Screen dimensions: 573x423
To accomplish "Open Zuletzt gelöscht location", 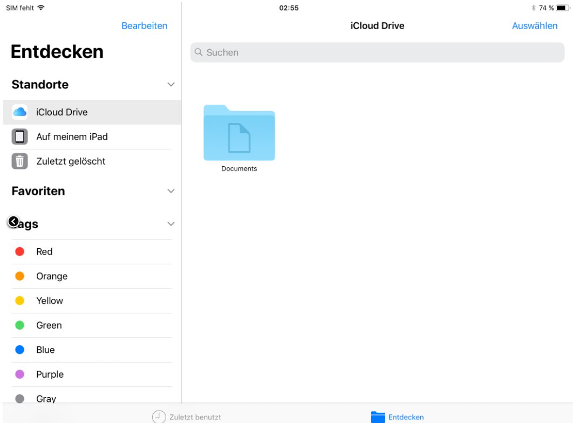I will point(92,161).
